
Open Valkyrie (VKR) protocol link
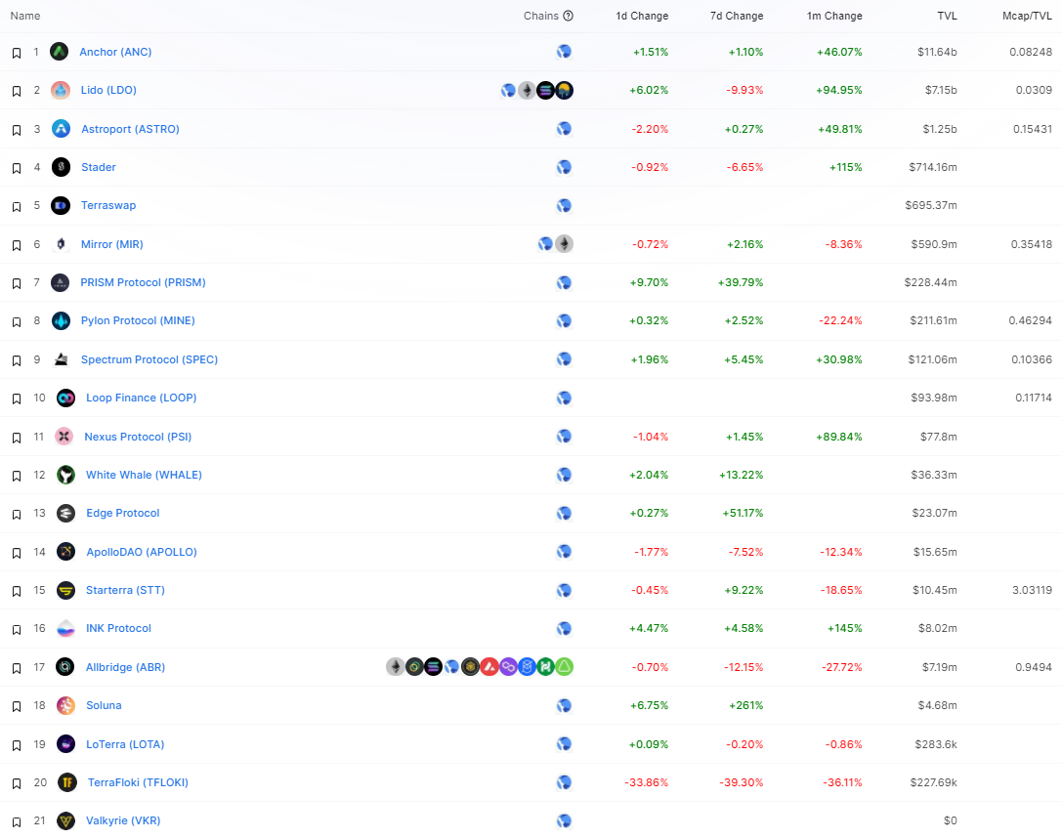coord(122,820)
